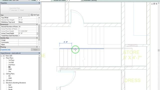Select Elevations (Building Elevation) label
This screenshot has height=90, width=160.
point(16,83)
